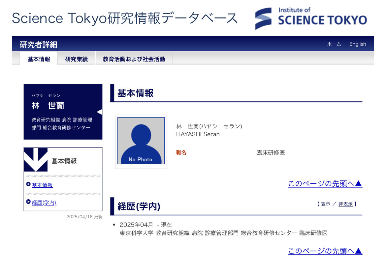The height and width of the screenshot is (268, 386).
Task: Click the ホーム link in the header
Action: tap(334, 44)
